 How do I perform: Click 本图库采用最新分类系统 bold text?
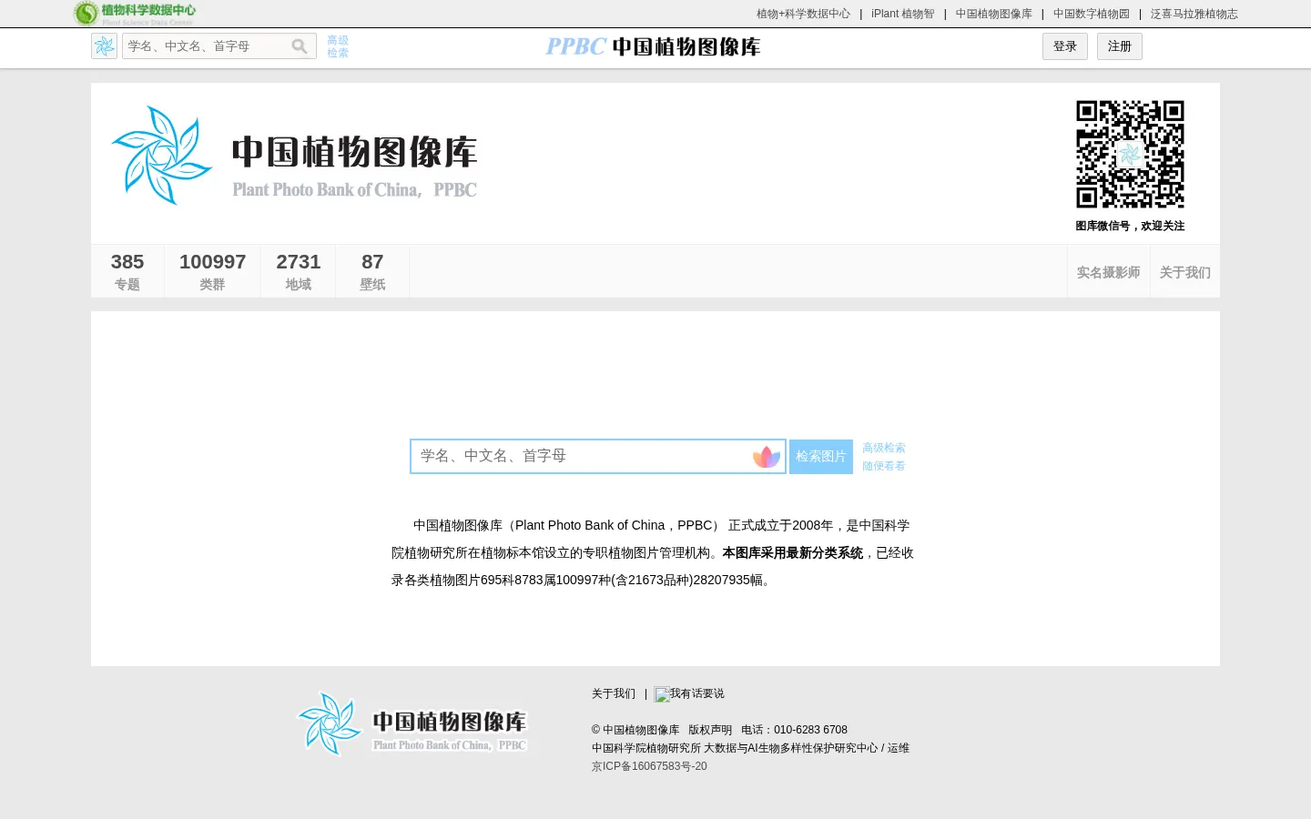pyautogui.click(x=792, y=552)
